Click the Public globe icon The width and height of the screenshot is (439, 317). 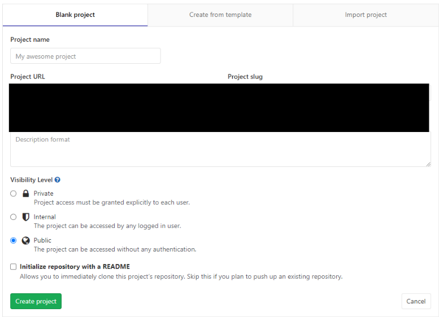26,240
